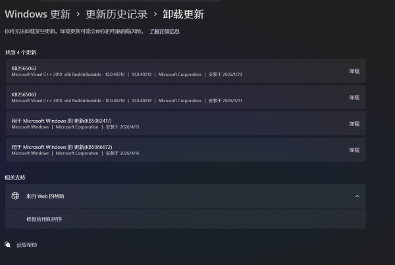
Task: Open the 修复应用和程序 help link
Action: pos(44,219)
